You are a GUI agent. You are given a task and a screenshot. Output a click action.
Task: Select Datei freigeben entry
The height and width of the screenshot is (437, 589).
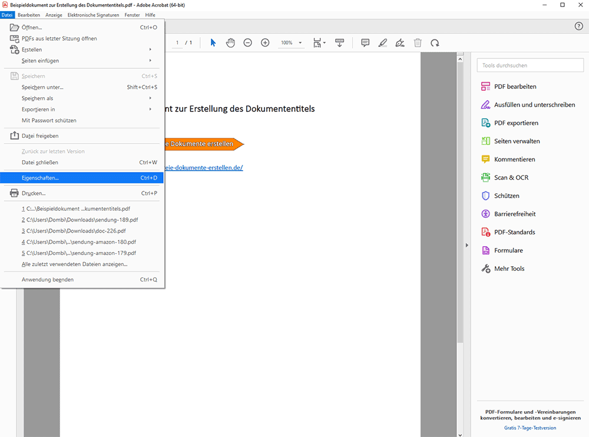[x=82, y=136]
